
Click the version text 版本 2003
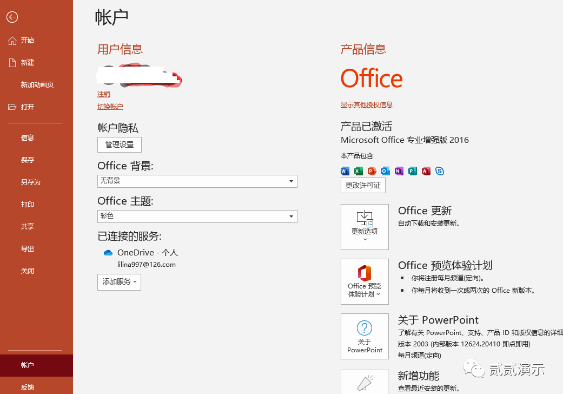coord(413,344)
